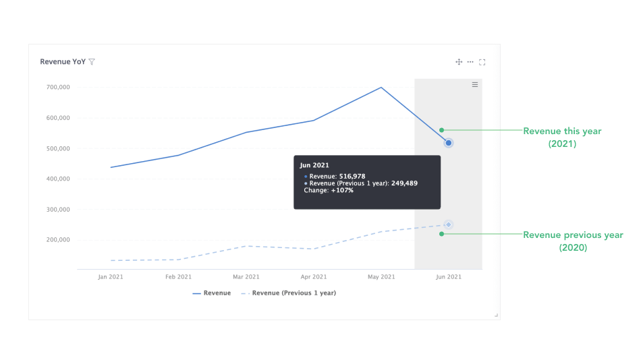The height and width of the screenshot is (364, 641).
Task: Toggle Revenue (Previous 1 year) legend series
Action: 294,293
